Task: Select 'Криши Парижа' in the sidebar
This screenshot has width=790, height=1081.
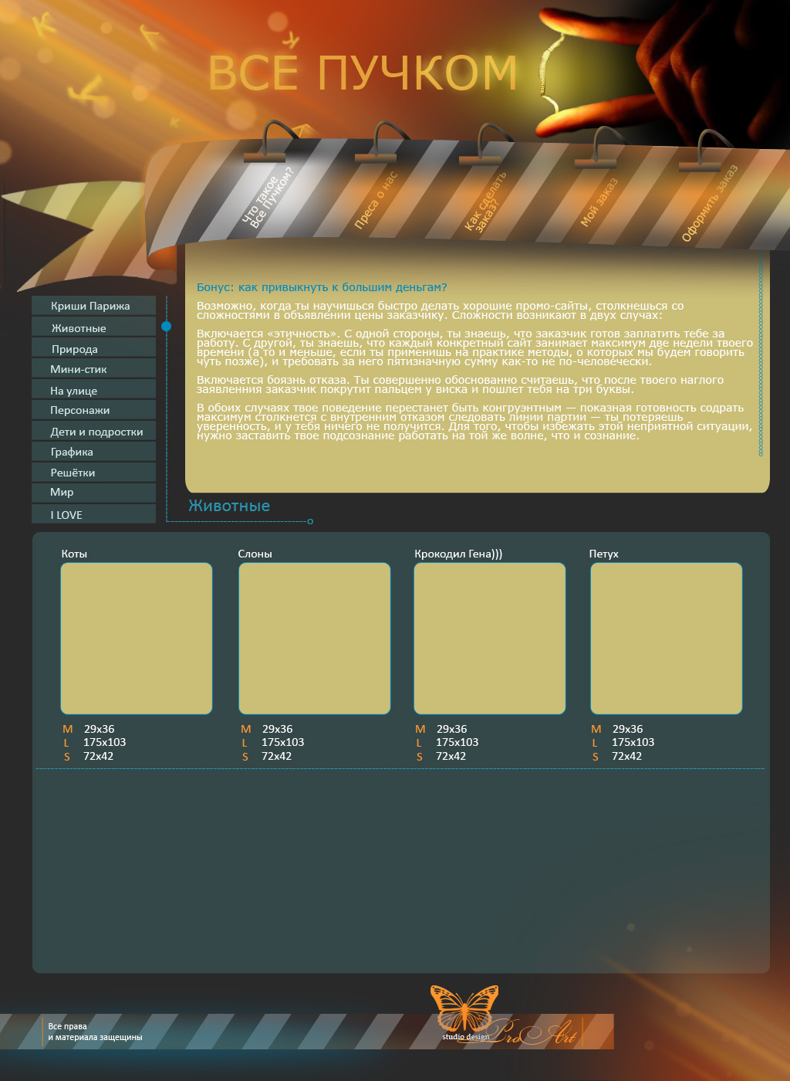Action: click(93, 306)
